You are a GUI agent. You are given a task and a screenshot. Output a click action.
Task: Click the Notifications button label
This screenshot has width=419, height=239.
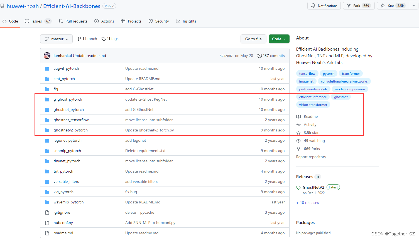click(x=327, y=6)
